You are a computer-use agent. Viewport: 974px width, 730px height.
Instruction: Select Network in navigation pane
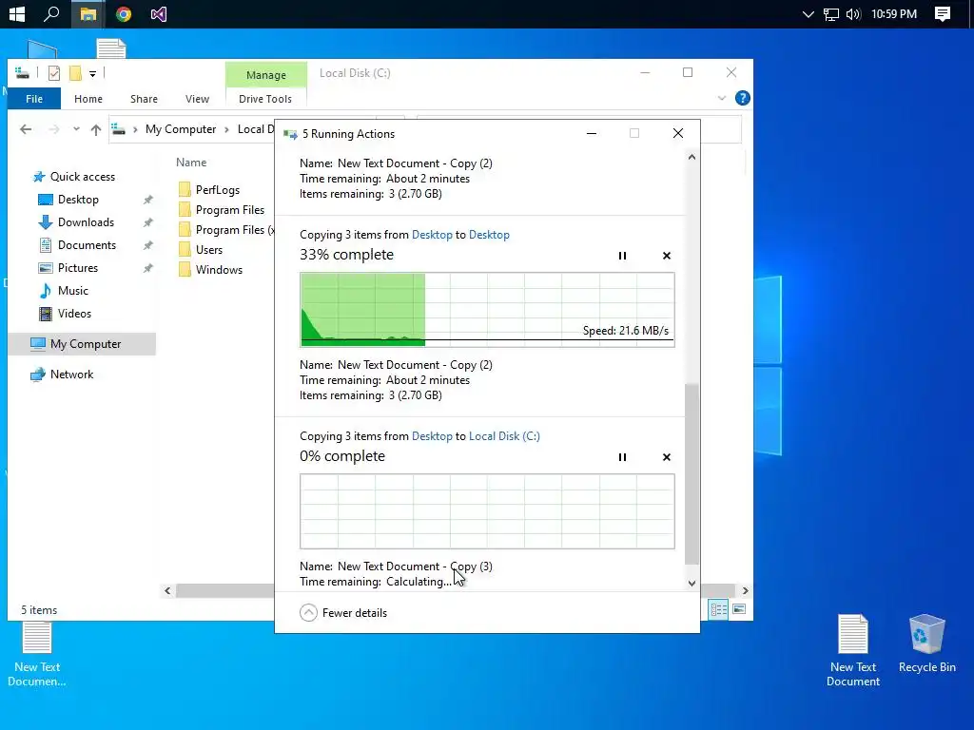pyautogui.click(x=71, y=375)
